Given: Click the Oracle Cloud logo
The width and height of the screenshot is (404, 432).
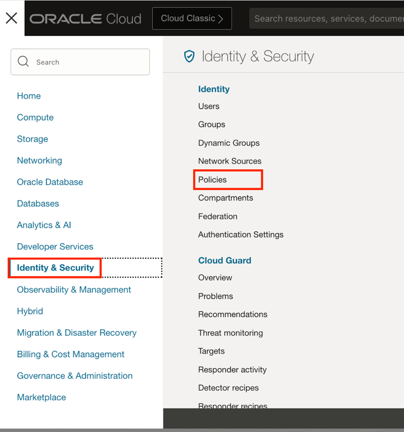Looking at the screenshot, I should [85, 18].
